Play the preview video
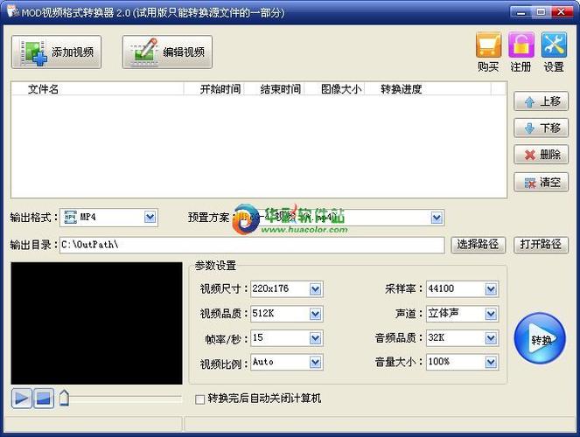The height and width of the screenshot is (437, 580). (22, 399)
